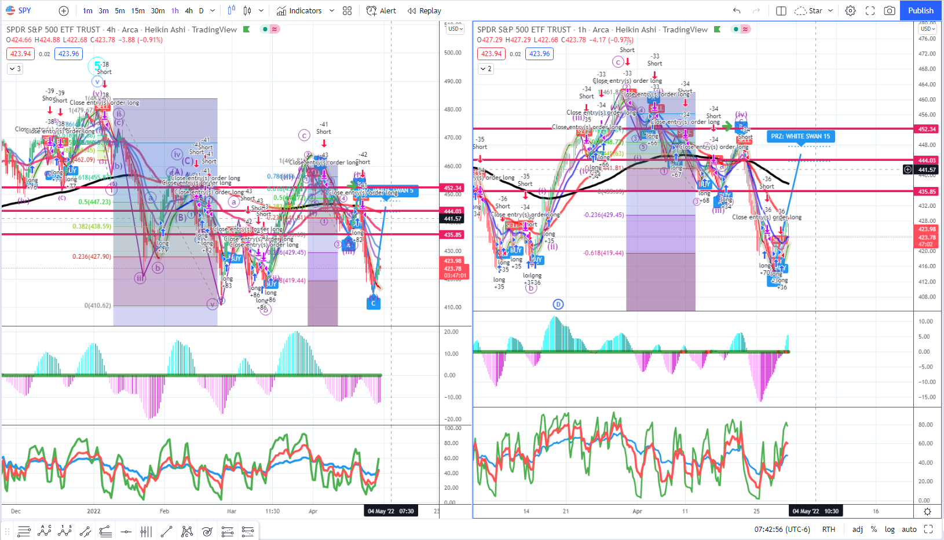Enter fullscreen mode from top toolbar
Viewport: 944px width, 540px height.
pos(870,10)
